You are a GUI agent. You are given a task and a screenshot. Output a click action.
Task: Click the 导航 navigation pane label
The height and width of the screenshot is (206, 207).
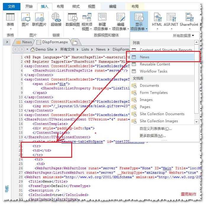pos(7,189)
